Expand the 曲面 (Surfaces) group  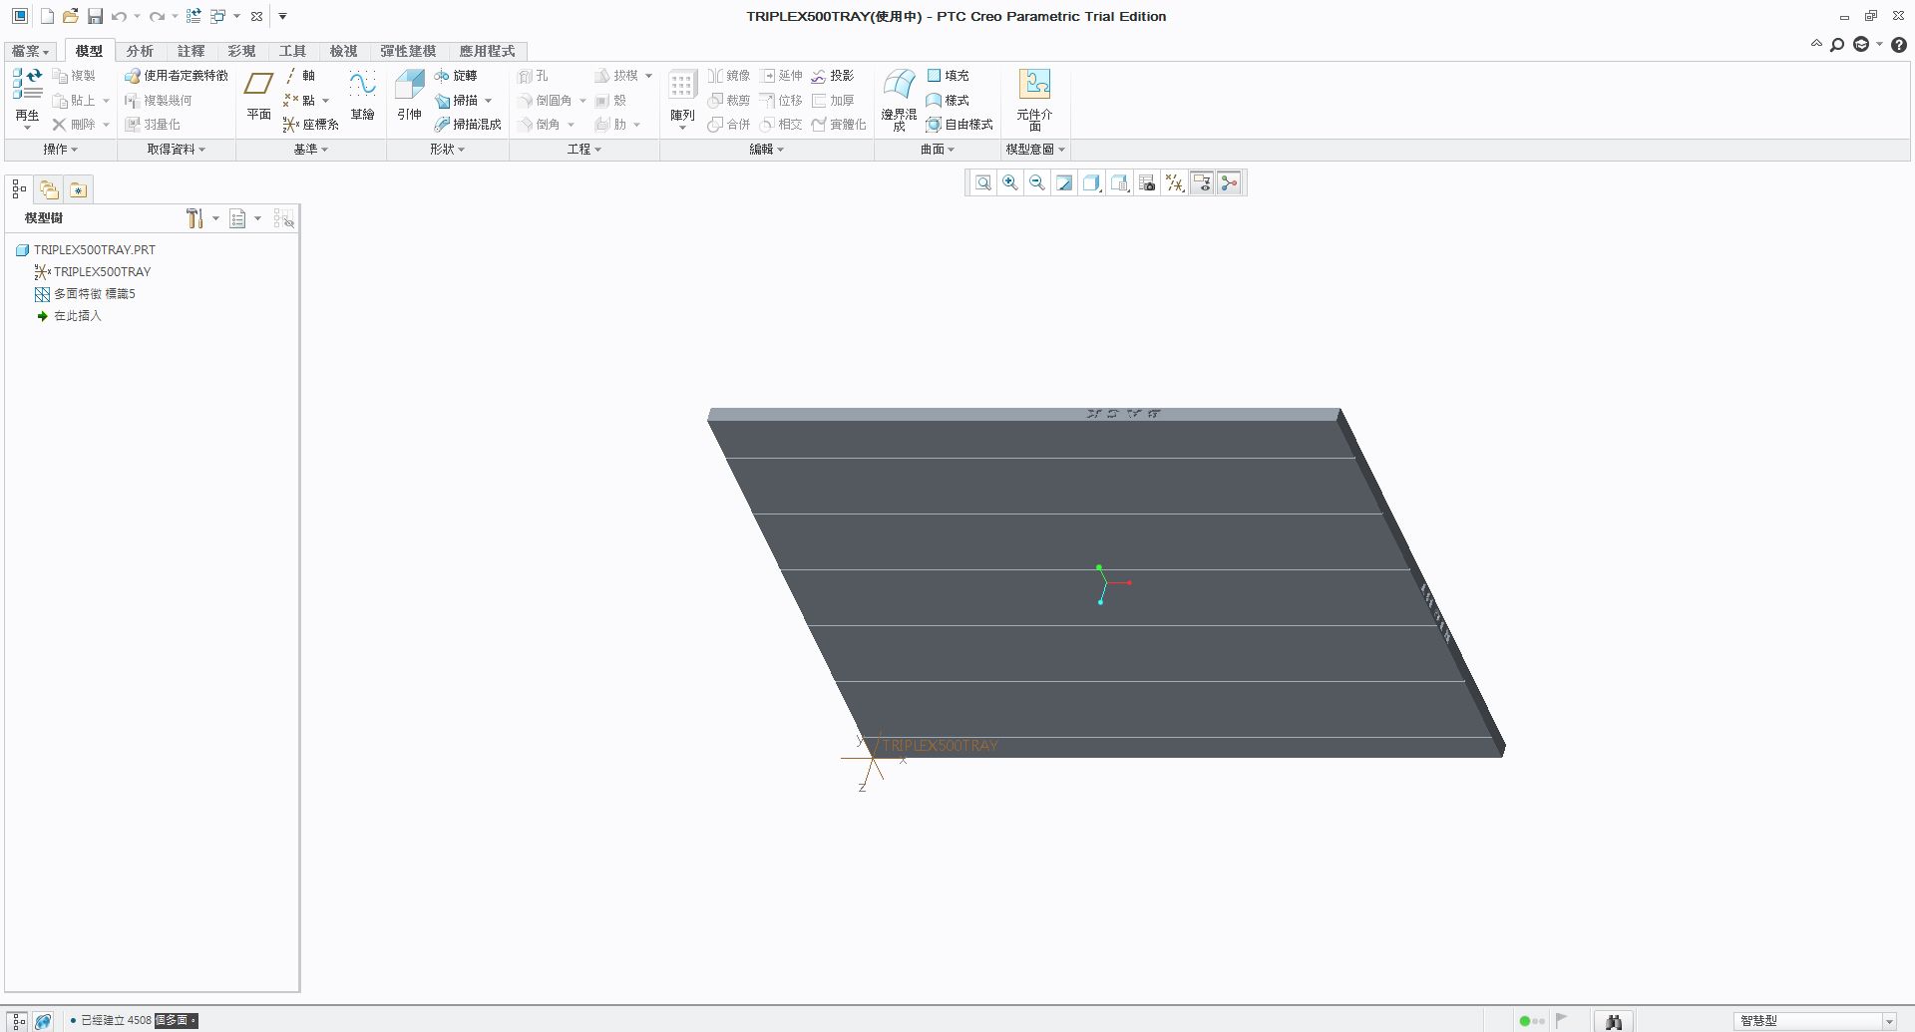(937, 150)
